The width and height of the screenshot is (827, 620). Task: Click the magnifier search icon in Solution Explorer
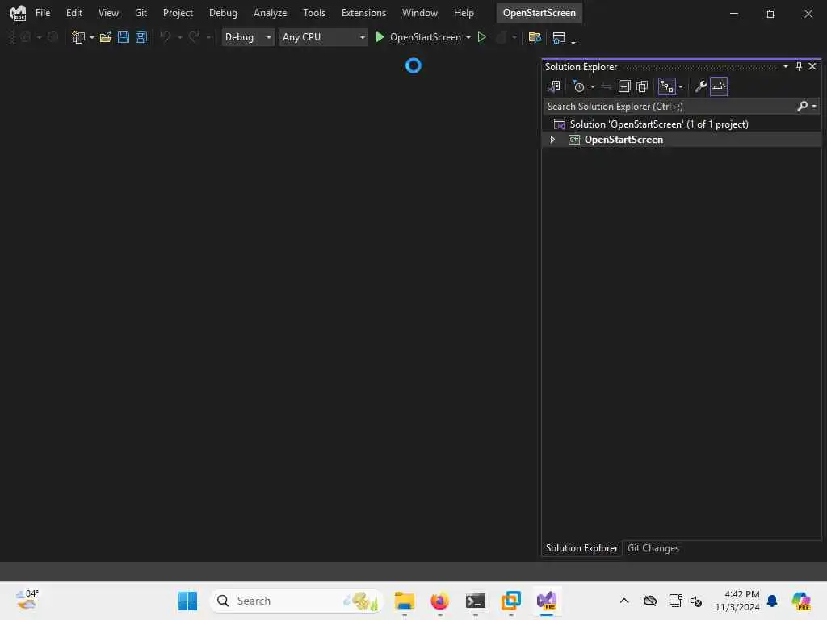[802, 107]
